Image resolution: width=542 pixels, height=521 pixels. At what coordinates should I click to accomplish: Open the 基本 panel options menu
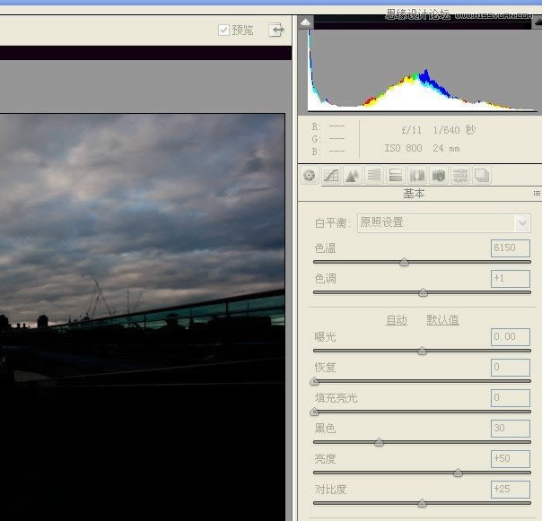(x=536, y=193)
